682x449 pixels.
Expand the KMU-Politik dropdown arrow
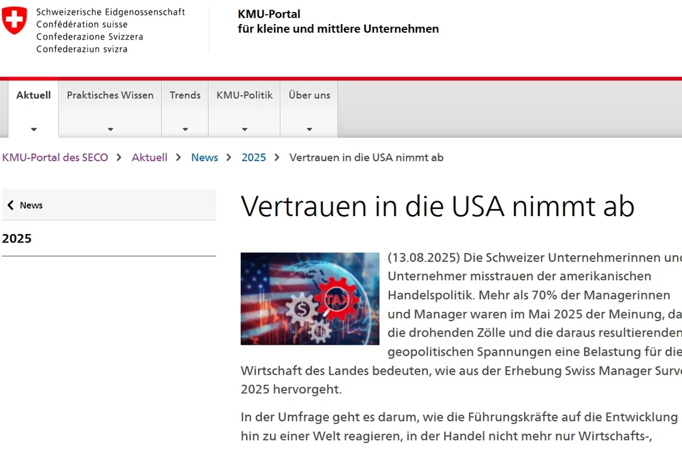244,129
